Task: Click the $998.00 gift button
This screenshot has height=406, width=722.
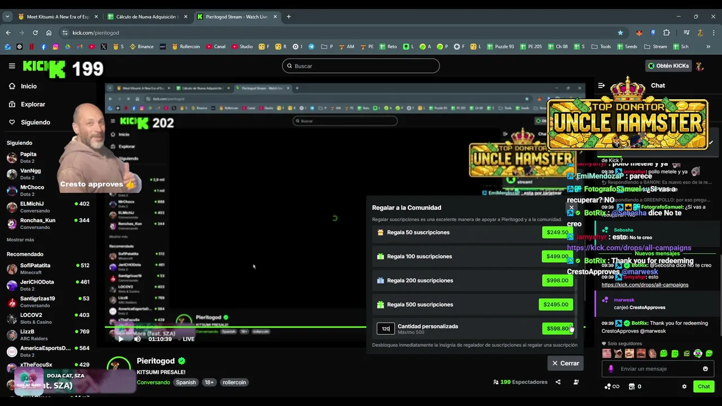Action: (557, 280)
